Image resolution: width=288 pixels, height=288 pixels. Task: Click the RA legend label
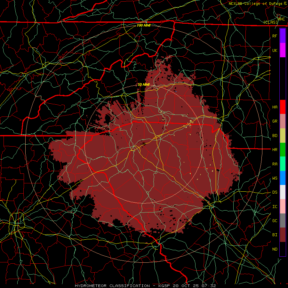tap(275, 164)
